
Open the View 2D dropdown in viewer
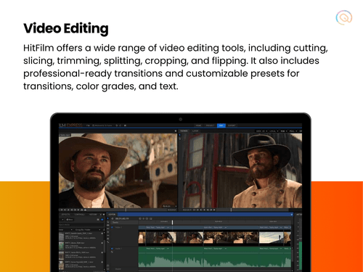coord(261,131)
